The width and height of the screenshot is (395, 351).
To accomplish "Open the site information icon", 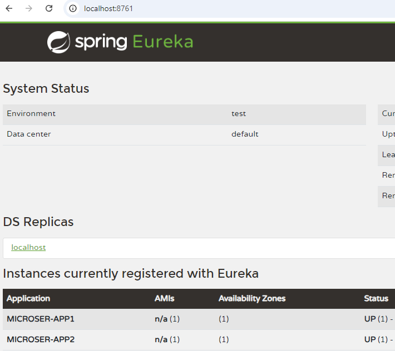I will coord(73,8).
